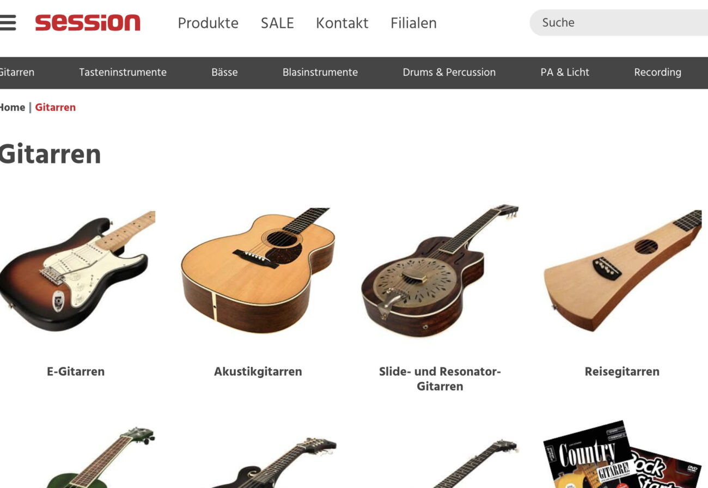Go to the SALE page

pyautogui.click(x=277, y=23)
